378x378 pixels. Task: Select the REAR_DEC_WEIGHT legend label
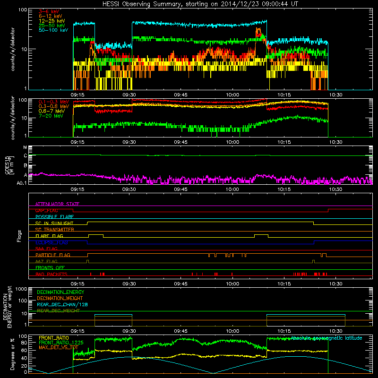tap(58, 311)
